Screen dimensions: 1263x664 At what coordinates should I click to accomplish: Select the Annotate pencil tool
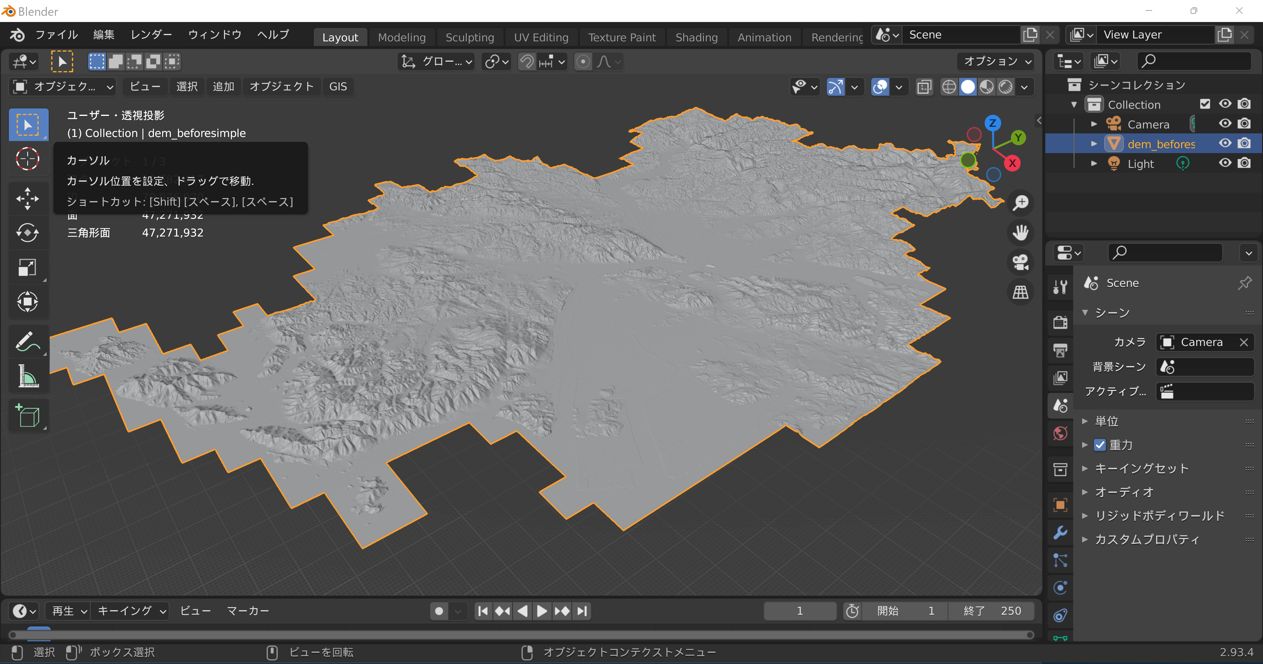pos(28,342)
